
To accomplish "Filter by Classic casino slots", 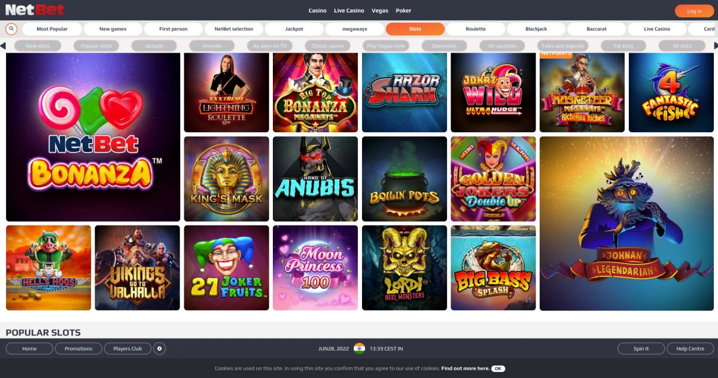I will [328, 45].
